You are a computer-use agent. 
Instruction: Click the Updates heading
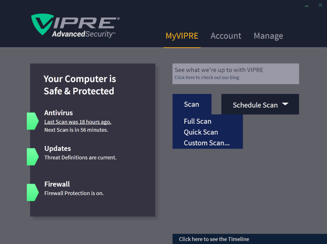pyautogui.click(x=57, y=148)
